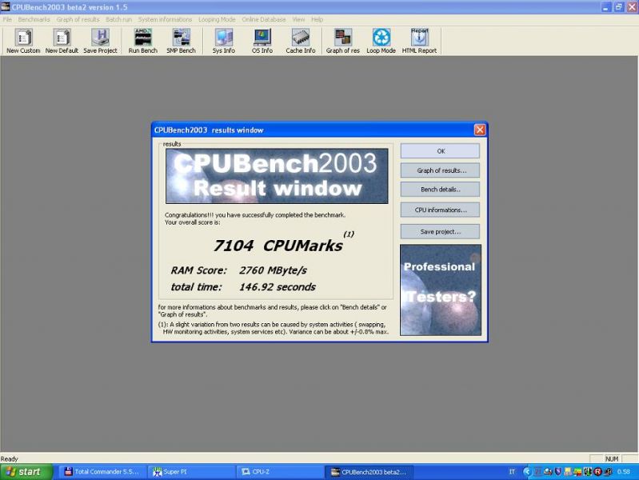Generate the HTML Report from toolbar
639x480 pixels.
(419, 41)
